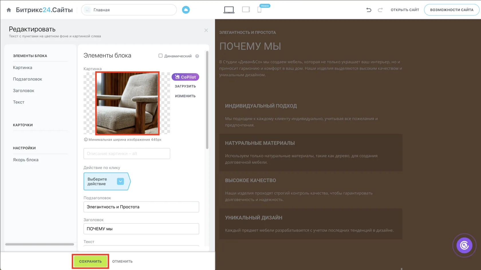481x270 pixels.
Task: Select Картинка in the block elements list
Action: [23, 68]
